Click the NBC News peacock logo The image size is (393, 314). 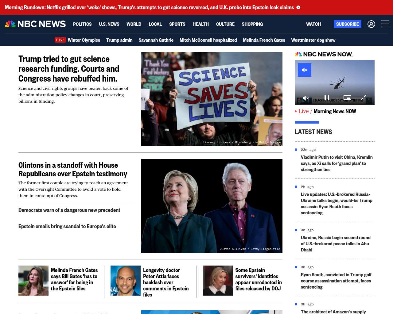pyautogui.click(x=35, y=24)
